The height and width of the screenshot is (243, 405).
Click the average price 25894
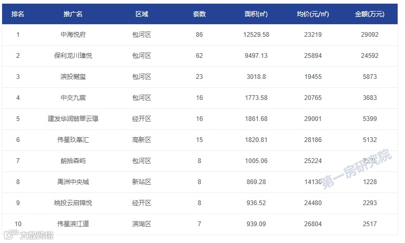coord(313,56)
